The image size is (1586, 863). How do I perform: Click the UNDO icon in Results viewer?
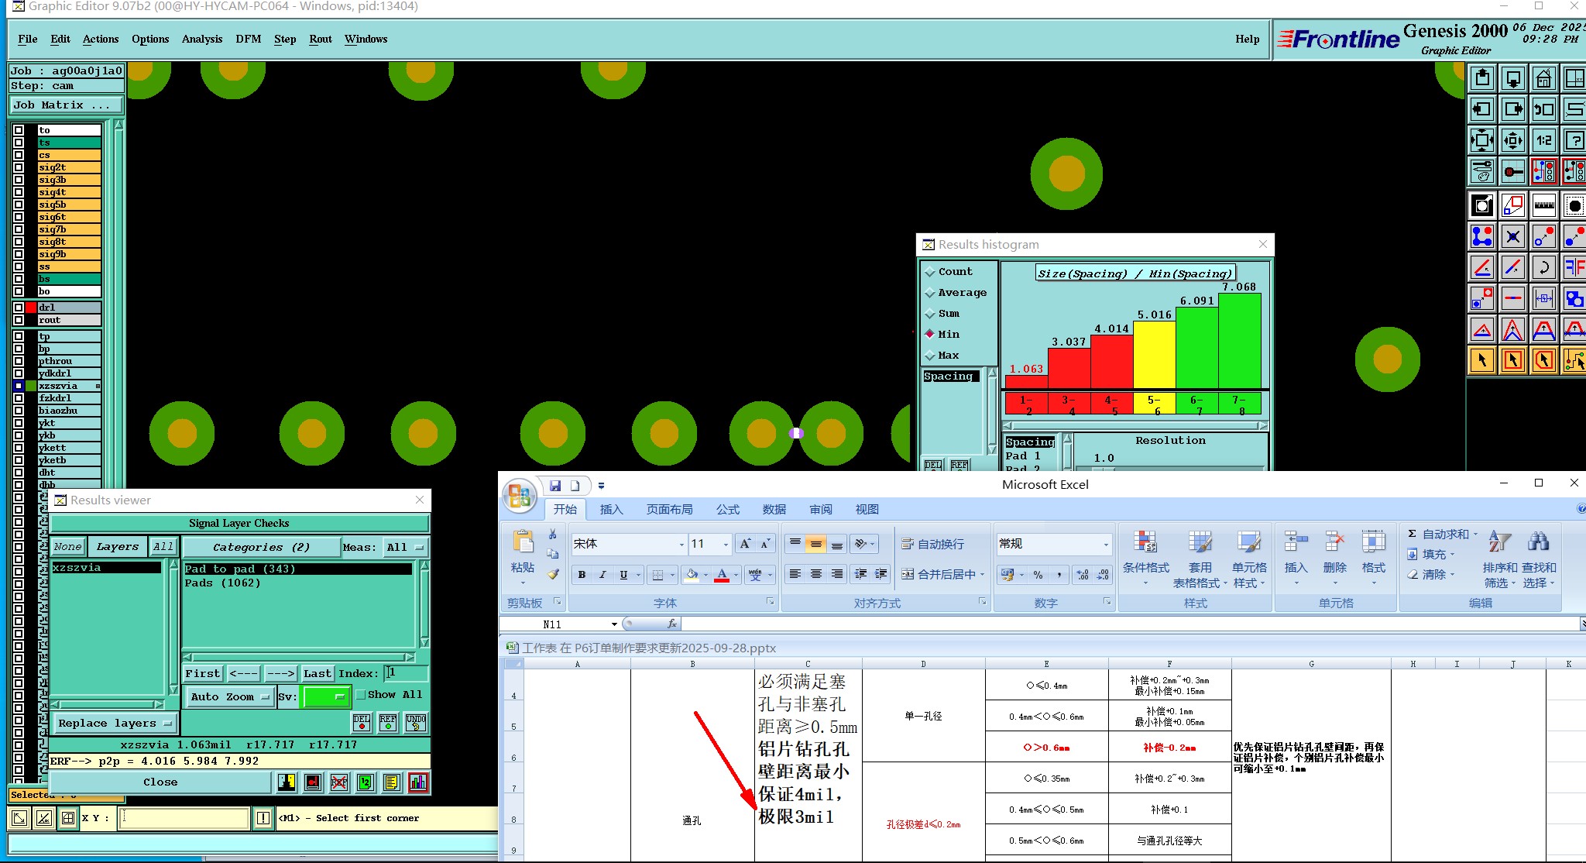pos(416,723)
